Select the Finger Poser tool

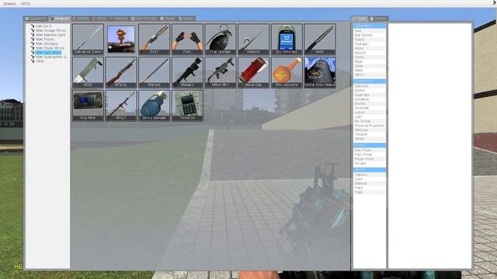pos(370,159)
